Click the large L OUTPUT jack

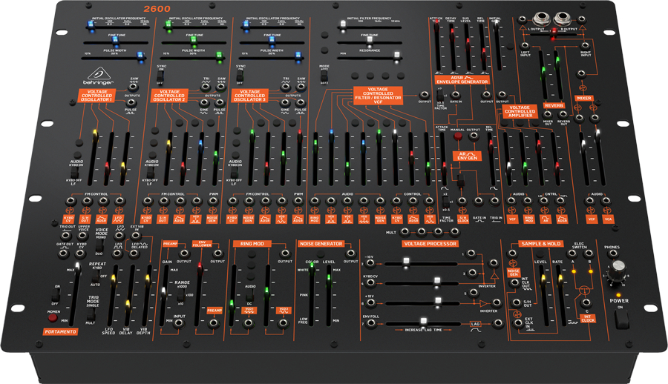[x=541, y=19]
